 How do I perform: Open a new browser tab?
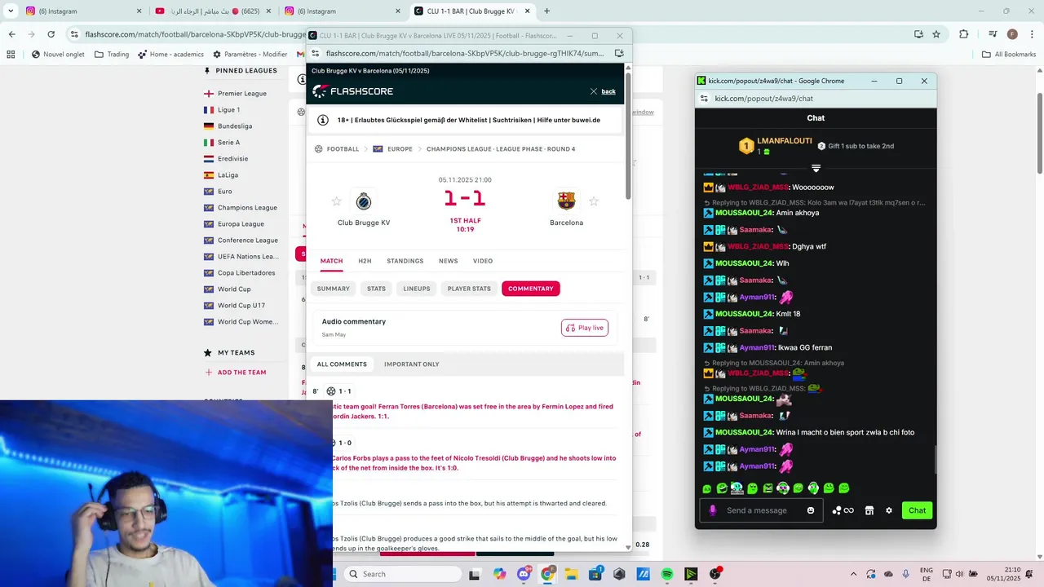tap(546, 11)
